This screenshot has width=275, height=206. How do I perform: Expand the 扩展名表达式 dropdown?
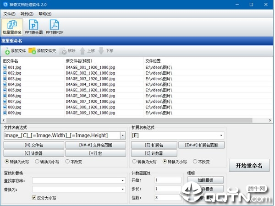(221, 136)
